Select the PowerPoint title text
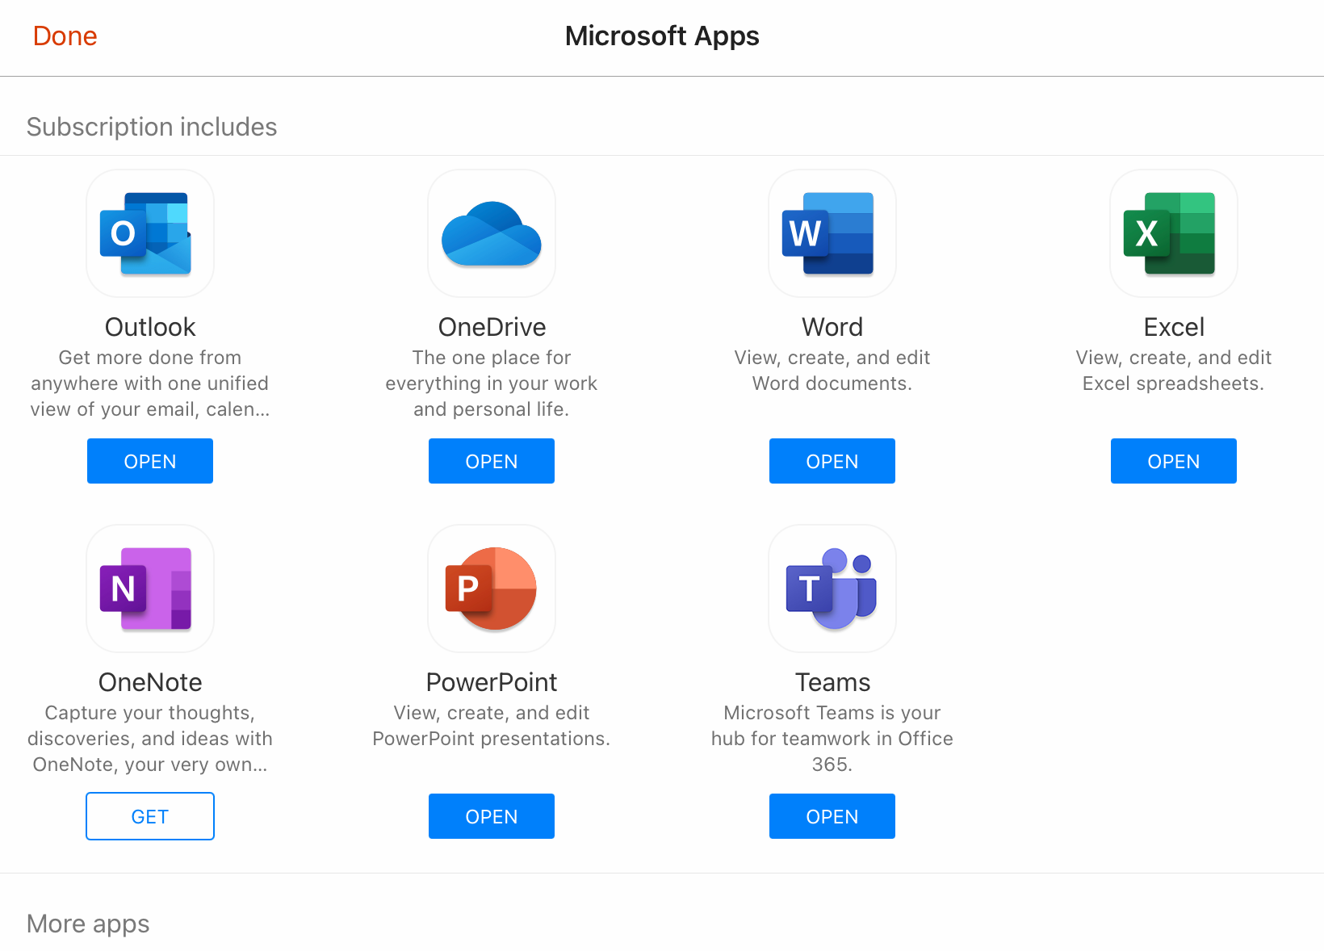 point(492,682)
